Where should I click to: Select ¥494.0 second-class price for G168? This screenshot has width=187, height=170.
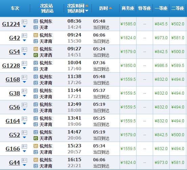pos(178,79)
